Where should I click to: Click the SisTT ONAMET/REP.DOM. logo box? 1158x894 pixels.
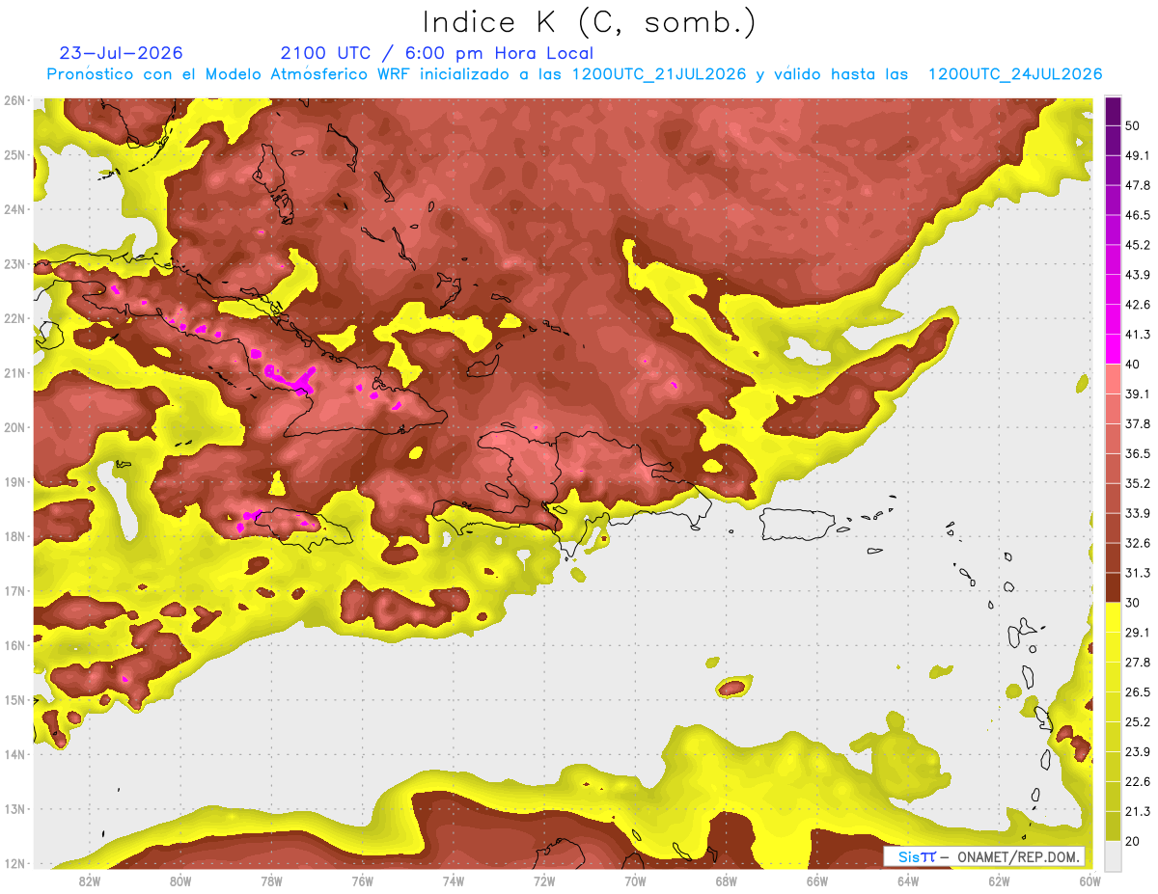[x=983, y=856]
